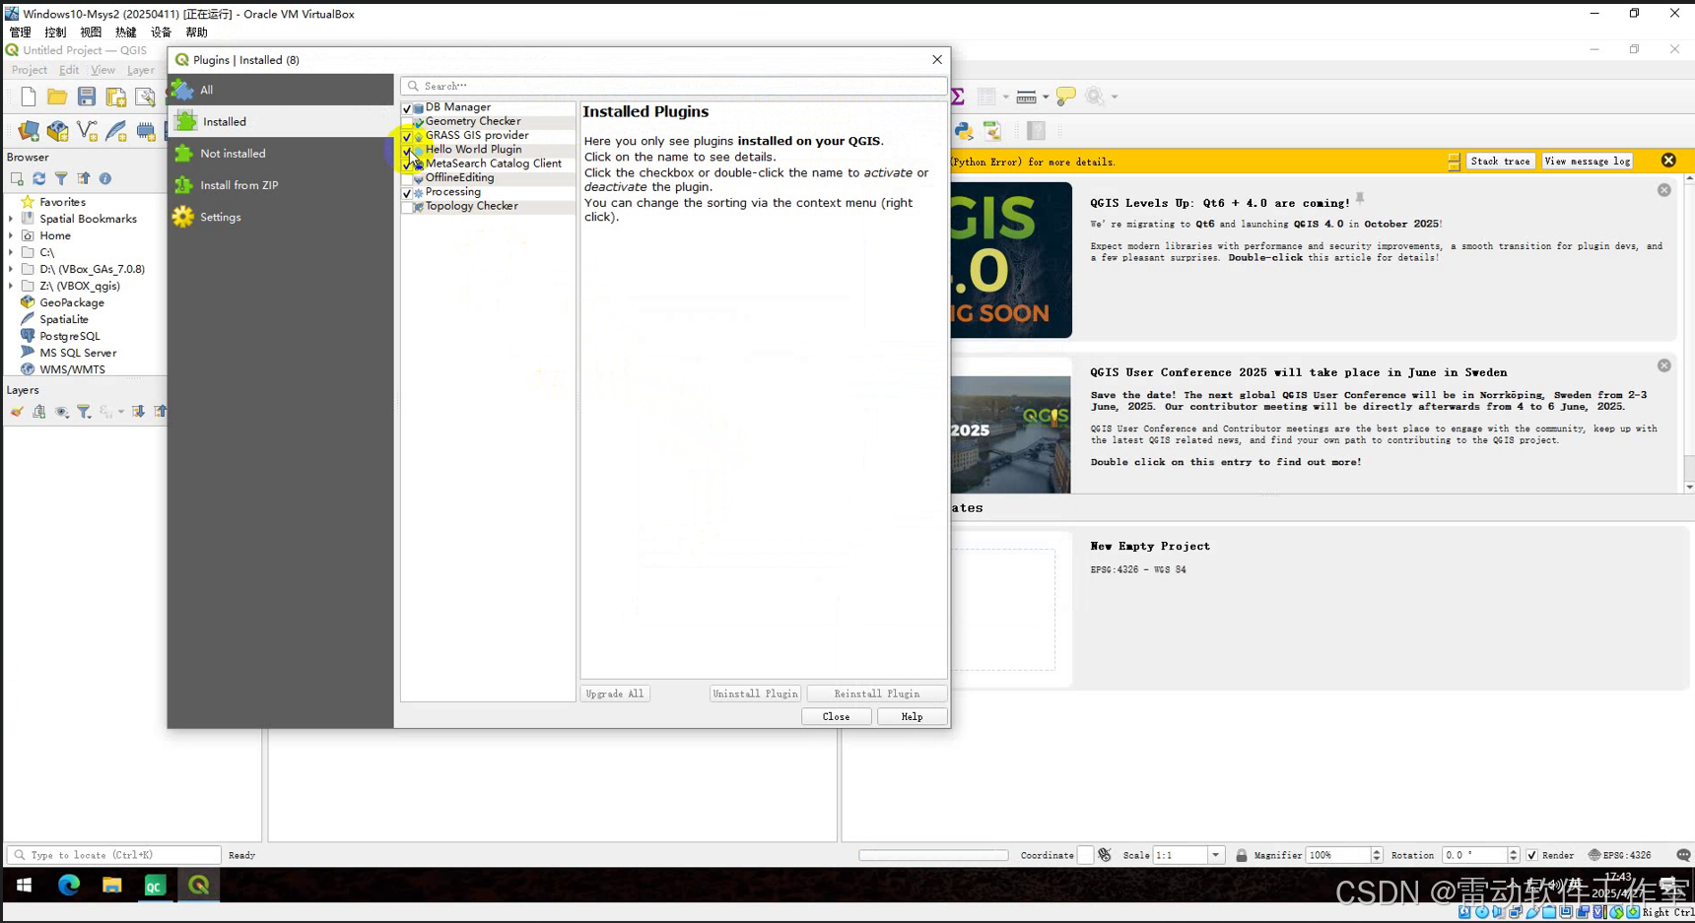Open the Project menu
1695x923 pixels.
click(x=30, y=70)
